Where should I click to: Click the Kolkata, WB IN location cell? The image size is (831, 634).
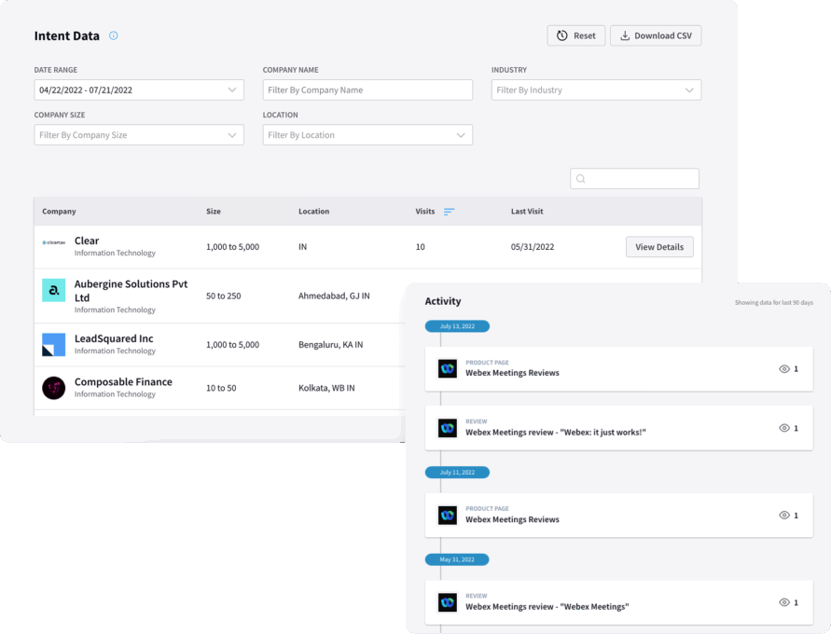point(326,388)
